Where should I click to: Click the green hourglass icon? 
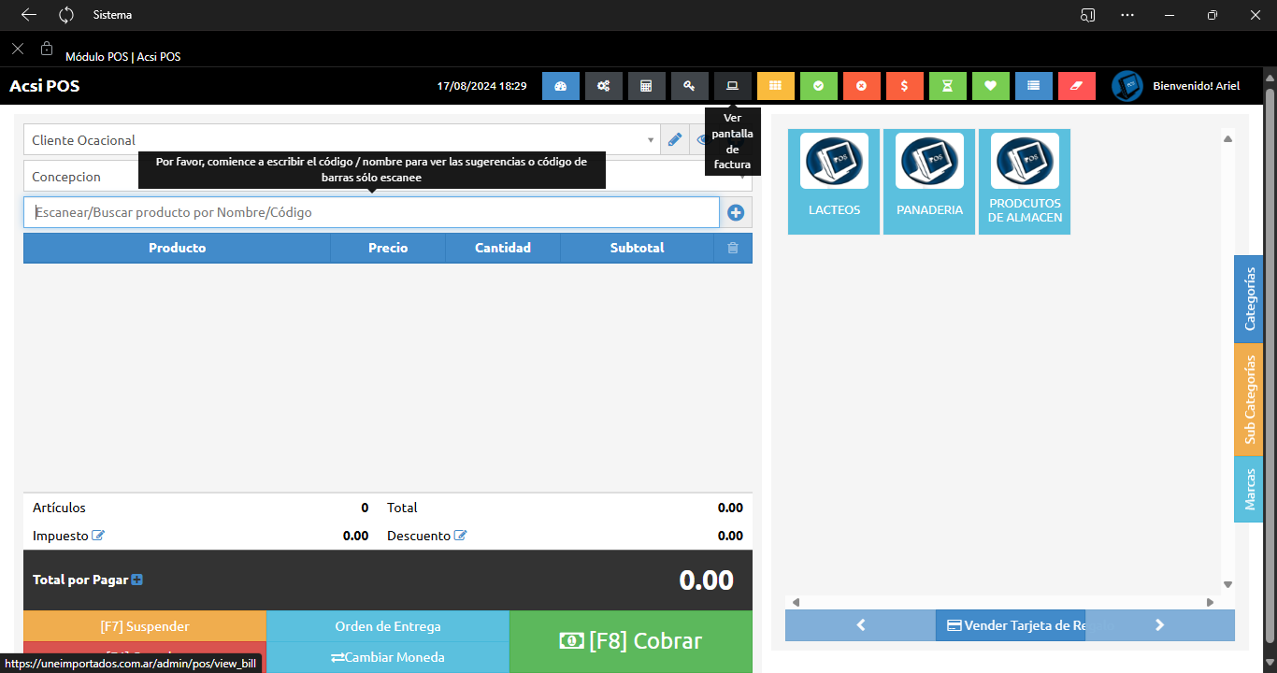click(947, 86)
